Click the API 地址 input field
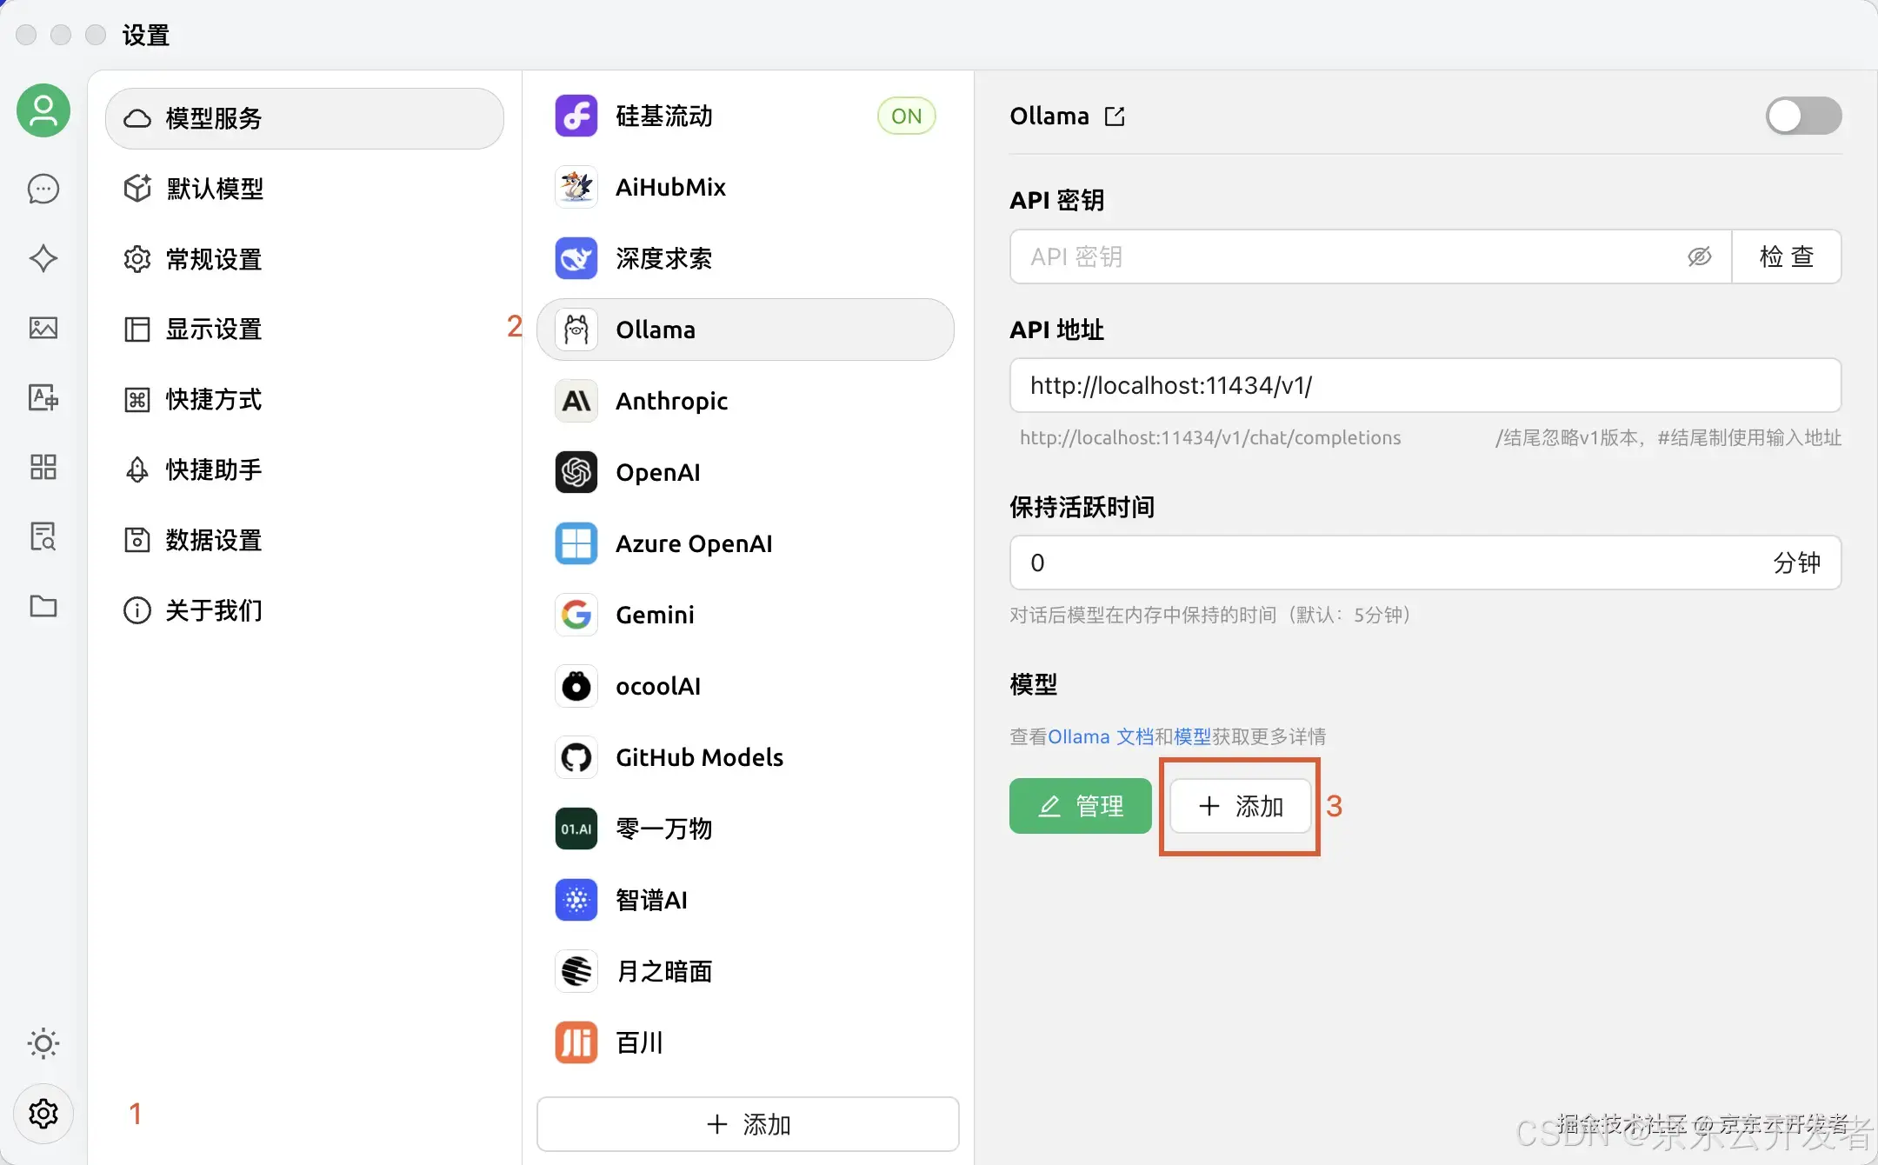Image resolution: width=1878 pixels, height=1165 pixels. (1424, 385)
